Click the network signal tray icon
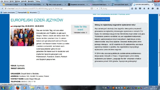 [144, 88]
